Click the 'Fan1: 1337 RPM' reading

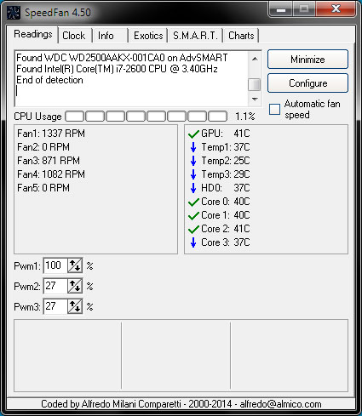click(51, 134)
